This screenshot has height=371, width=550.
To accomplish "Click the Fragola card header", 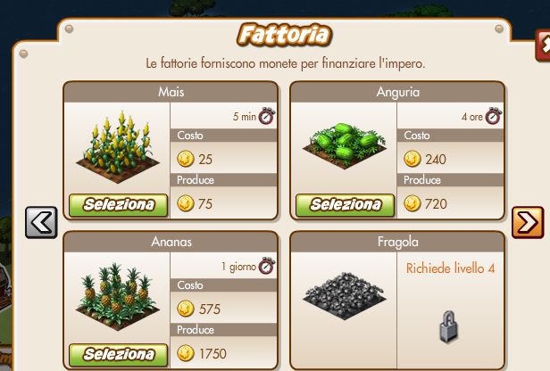I will [x=398, y=242].
